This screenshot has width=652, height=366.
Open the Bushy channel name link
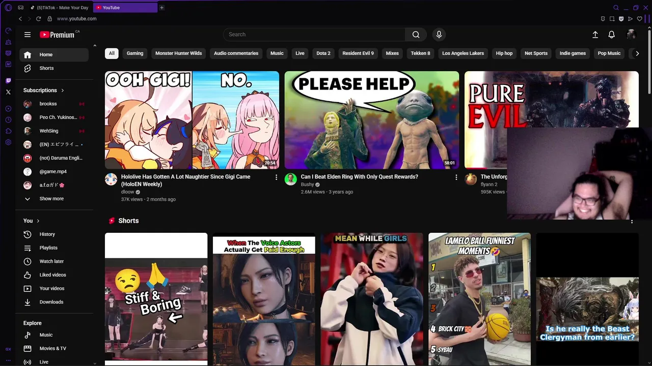[307, 185]
